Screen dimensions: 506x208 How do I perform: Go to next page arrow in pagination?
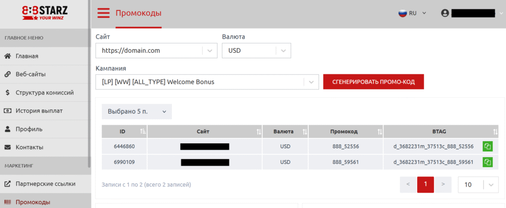coord(443,184)
